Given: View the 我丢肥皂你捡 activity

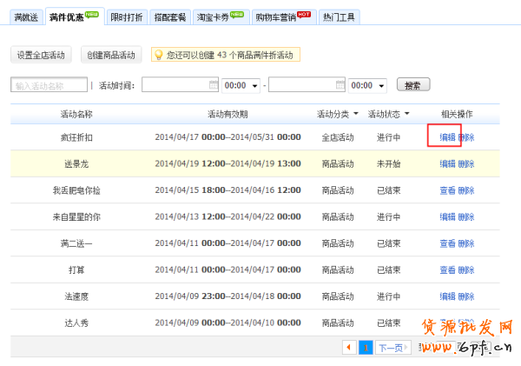Looking at the screenshot, I should pos(447,190).
